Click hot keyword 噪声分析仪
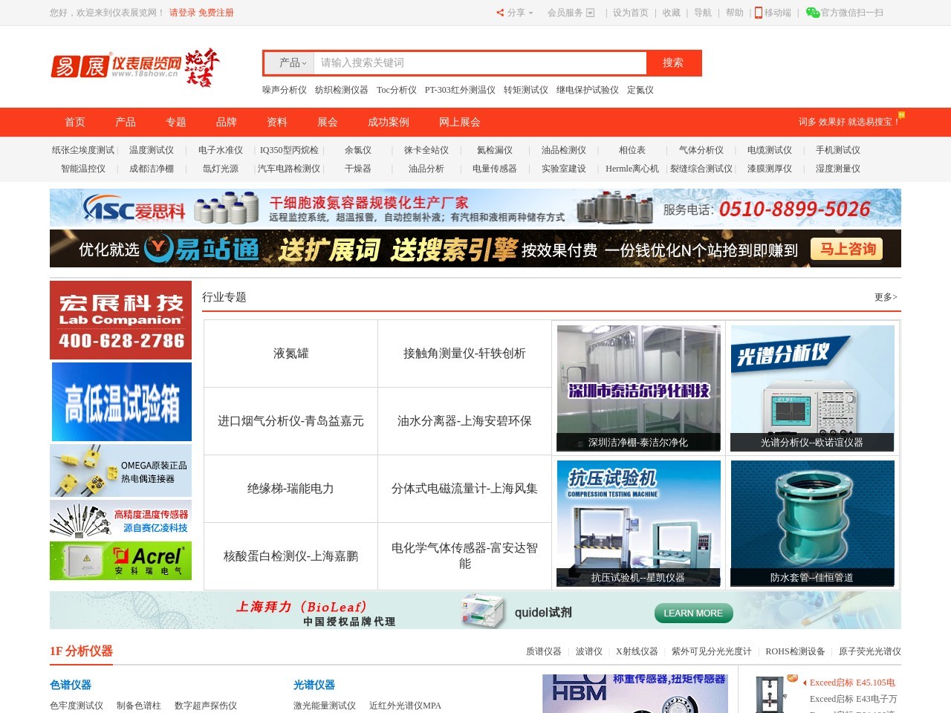 tap(285, 90)
